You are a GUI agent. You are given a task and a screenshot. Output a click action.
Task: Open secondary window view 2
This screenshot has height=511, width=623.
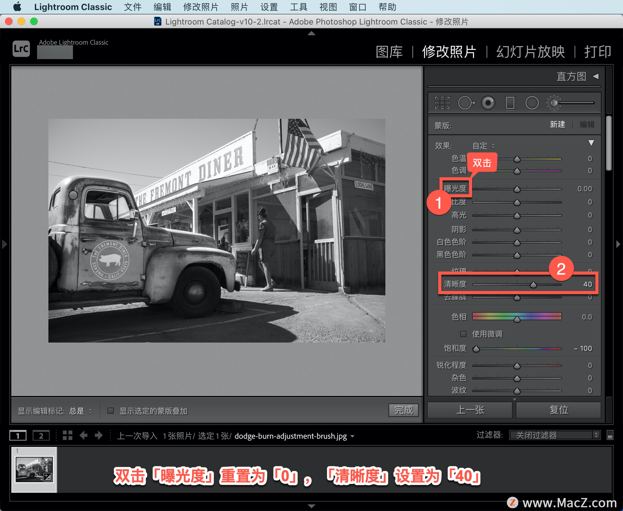41,435
